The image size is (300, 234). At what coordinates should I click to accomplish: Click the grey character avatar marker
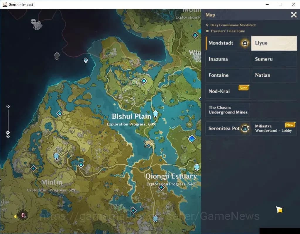click(x=38, y=25)
